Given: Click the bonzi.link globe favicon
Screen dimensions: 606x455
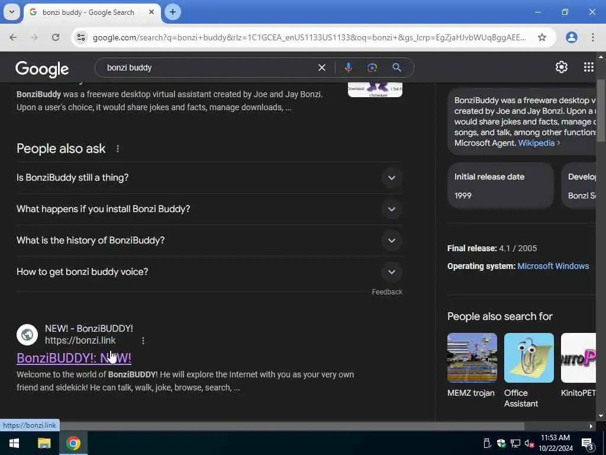Looking at the screenshot, I should (x=27, y=335).
